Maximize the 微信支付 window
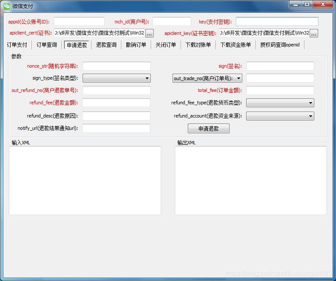 [307, 5]
